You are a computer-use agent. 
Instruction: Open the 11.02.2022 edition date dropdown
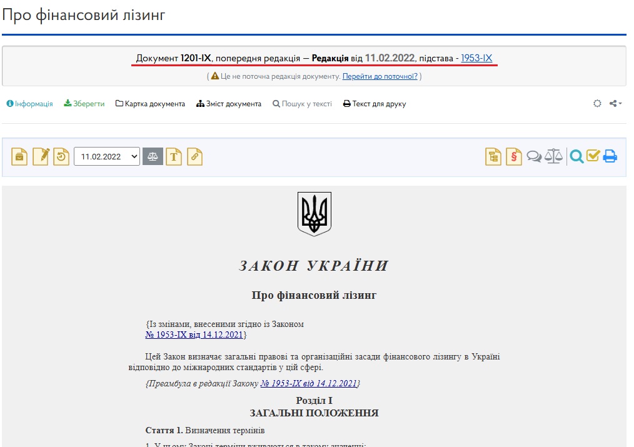point(107,156)
